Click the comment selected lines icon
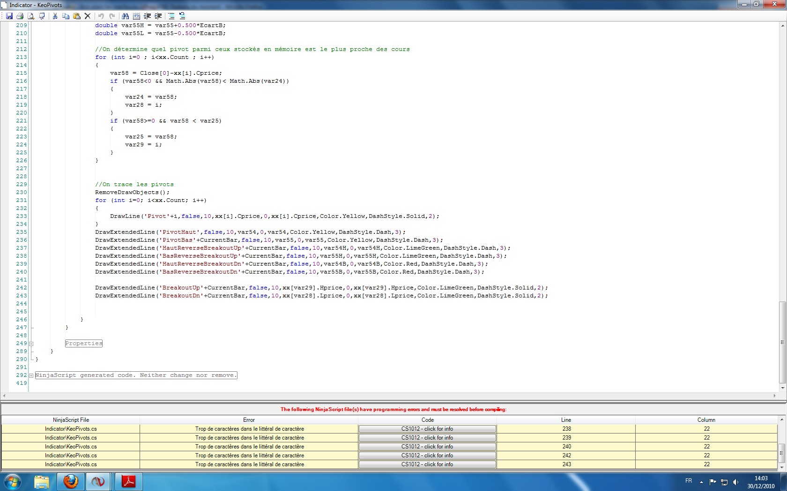787x491 pixels. pyautogui.click(x=171, y=16)
